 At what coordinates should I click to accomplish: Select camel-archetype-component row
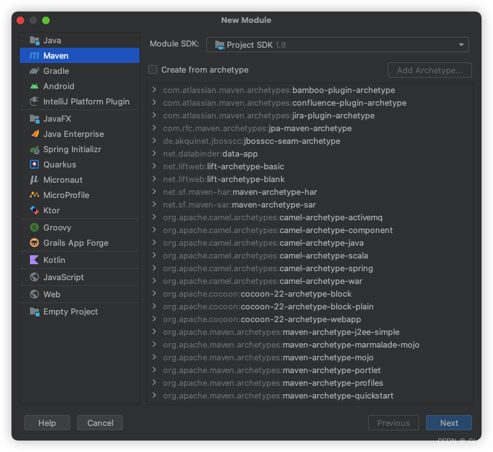(x=310, y=230)
